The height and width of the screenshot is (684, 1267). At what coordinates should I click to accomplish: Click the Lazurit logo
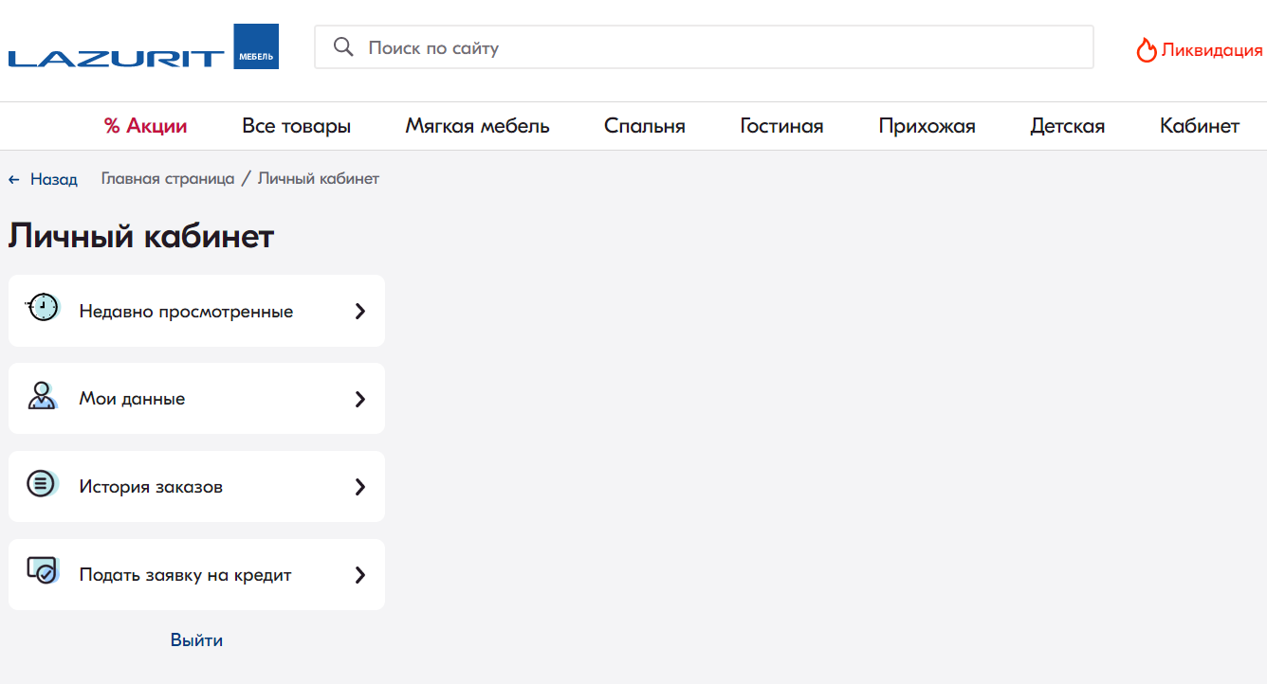[x=143, y=47]
